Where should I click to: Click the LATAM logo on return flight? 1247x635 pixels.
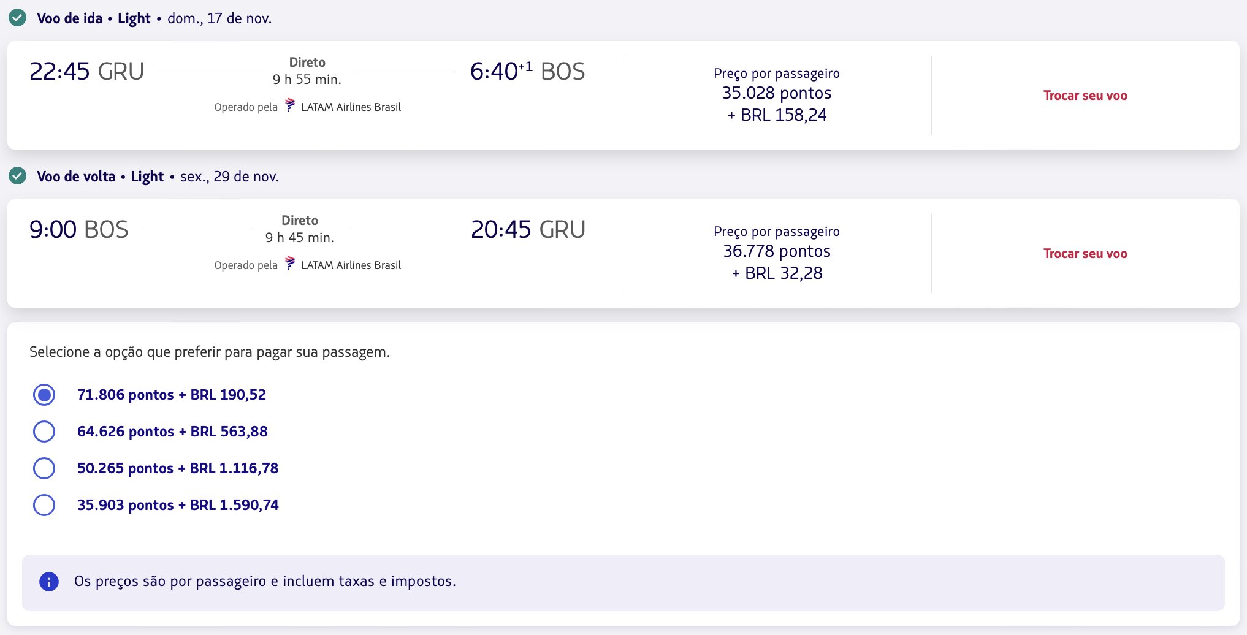click(x=290, y=264)
